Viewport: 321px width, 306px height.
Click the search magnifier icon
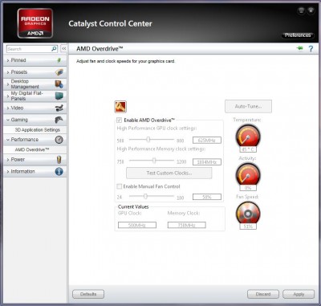pyautogui.click(x=54, y=49)
